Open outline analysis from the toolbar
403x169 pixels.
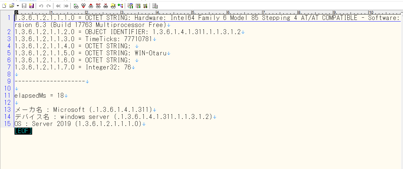point(120,6)
